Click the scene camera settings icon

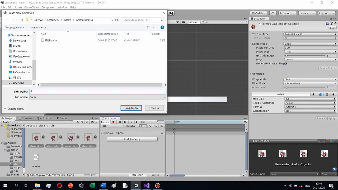pyautogui.click(x=184, y=22)
